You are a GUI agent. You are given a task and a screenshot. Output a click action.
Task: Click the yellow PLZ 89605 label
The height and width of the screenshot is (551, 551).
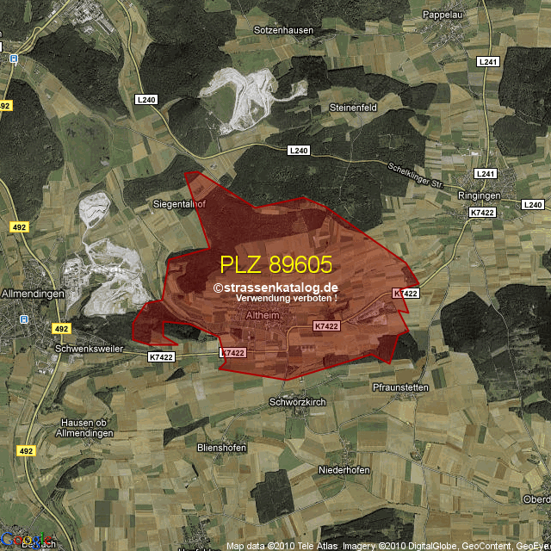(x=275, y=263)
